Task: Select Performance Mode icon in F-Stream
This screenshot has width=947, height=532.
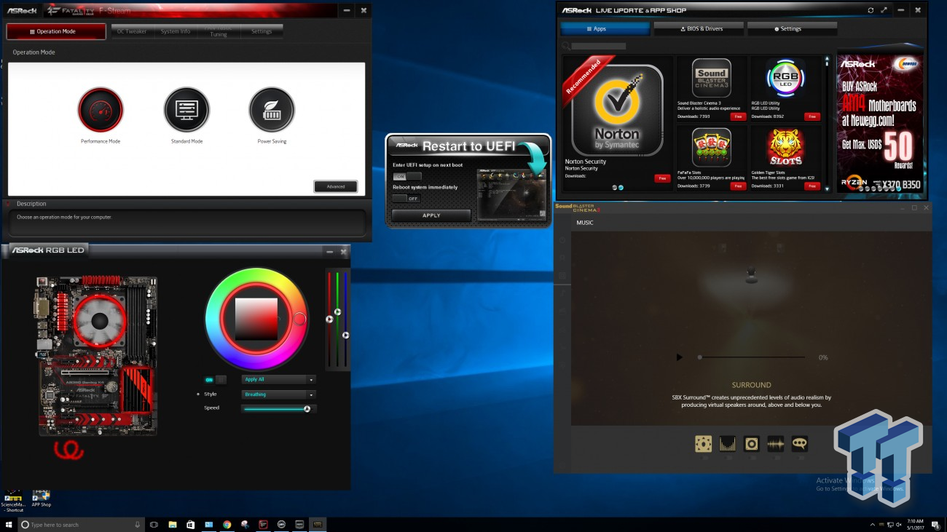Action: [x=101, y=110]
